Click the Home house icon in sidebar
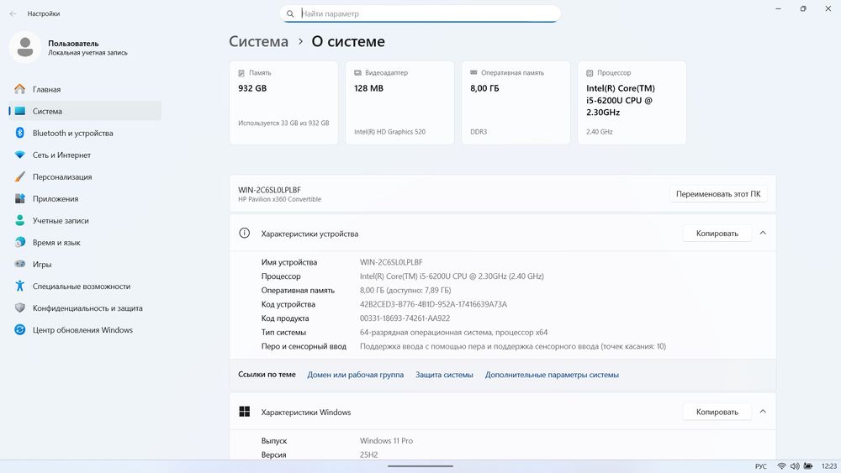 tap(20, 89)
